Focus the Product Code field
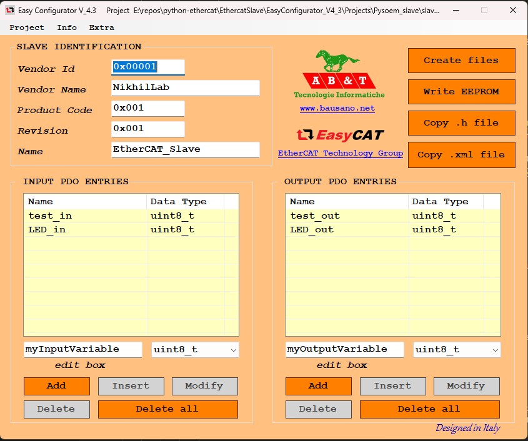The image size is (528, 441). click(148, 109)
